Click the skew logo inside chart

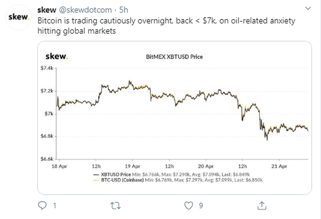click(57, 57)
